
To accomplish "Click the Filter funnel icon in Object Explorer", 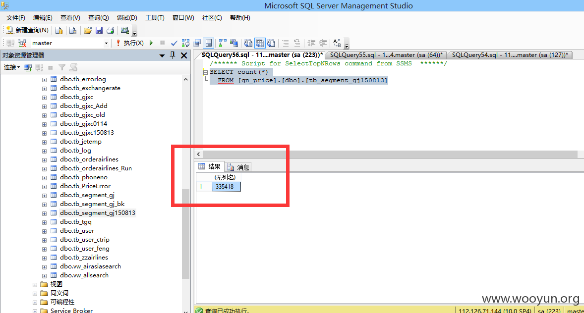I will click(62, 67).
